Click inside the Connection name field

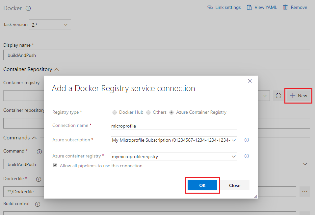pyautogui.click(x=174, y=126)
